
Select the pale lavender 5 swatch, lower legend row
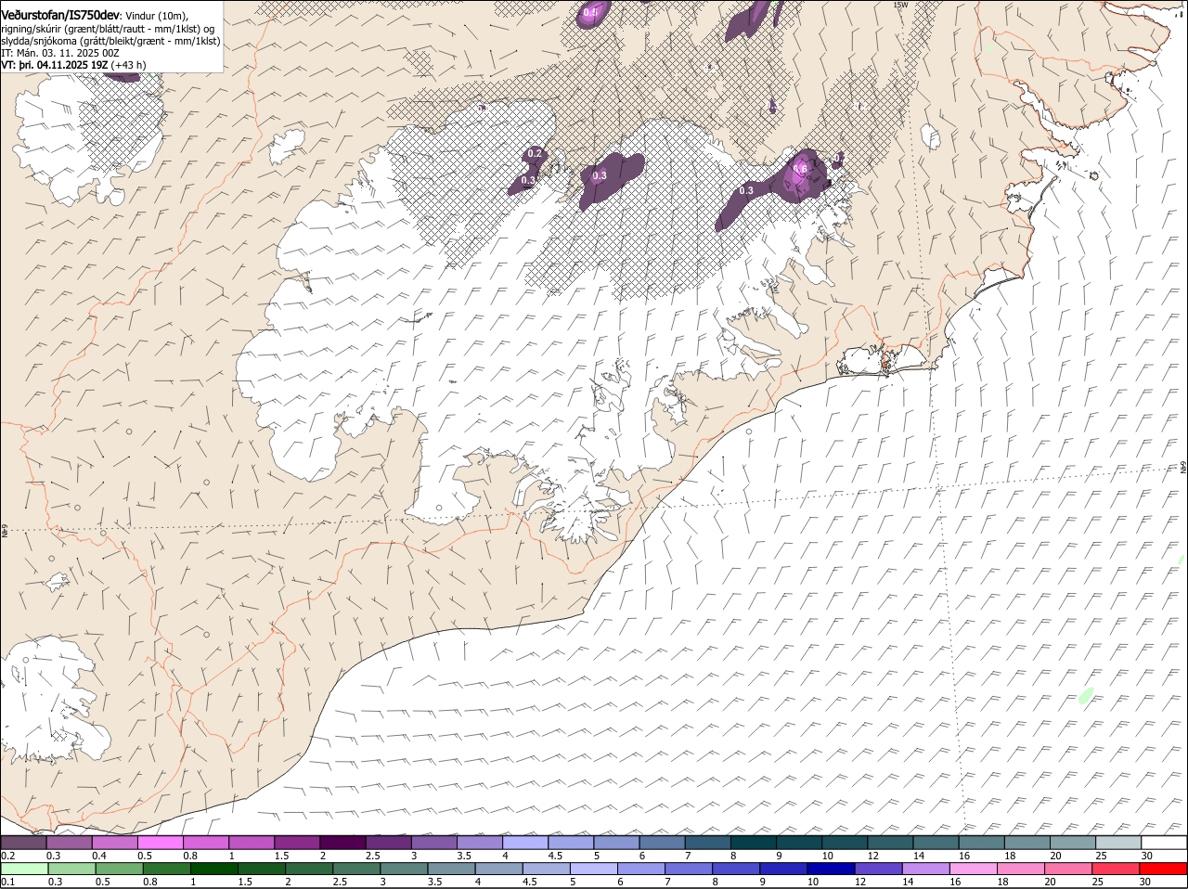(594, 869)
